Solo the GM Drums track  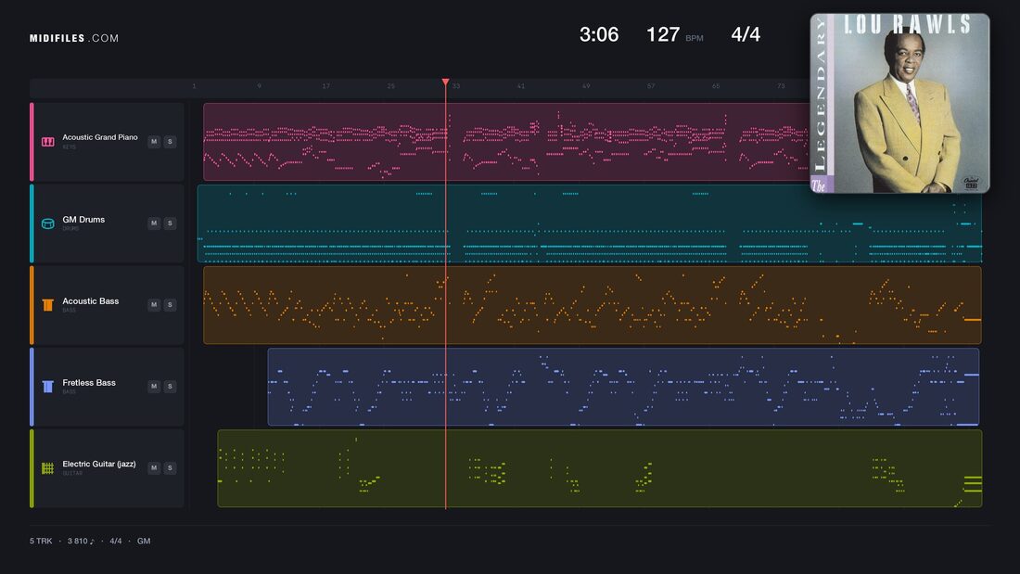click(x=170, y=223)
